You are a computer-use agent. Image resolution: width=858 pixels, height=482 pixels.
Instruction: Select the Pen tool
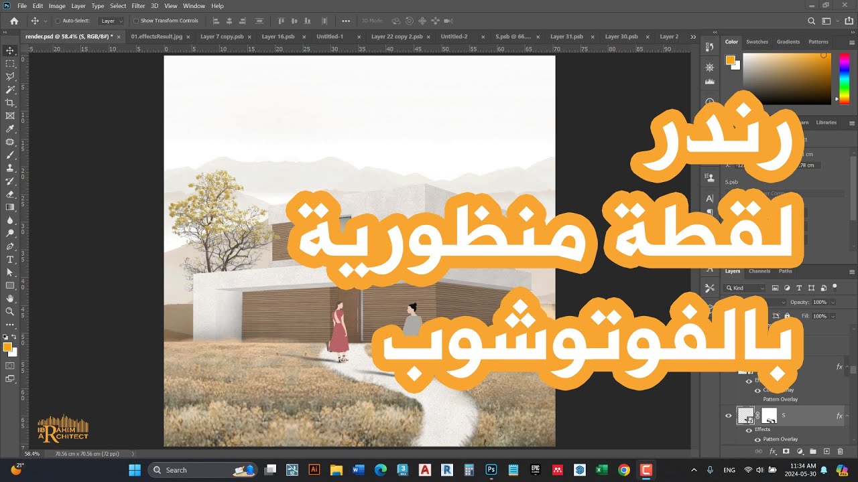(x=10, y=246)
